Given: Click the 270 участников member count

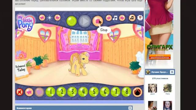Looking at the screenshot, I should [x=160, y=79].
